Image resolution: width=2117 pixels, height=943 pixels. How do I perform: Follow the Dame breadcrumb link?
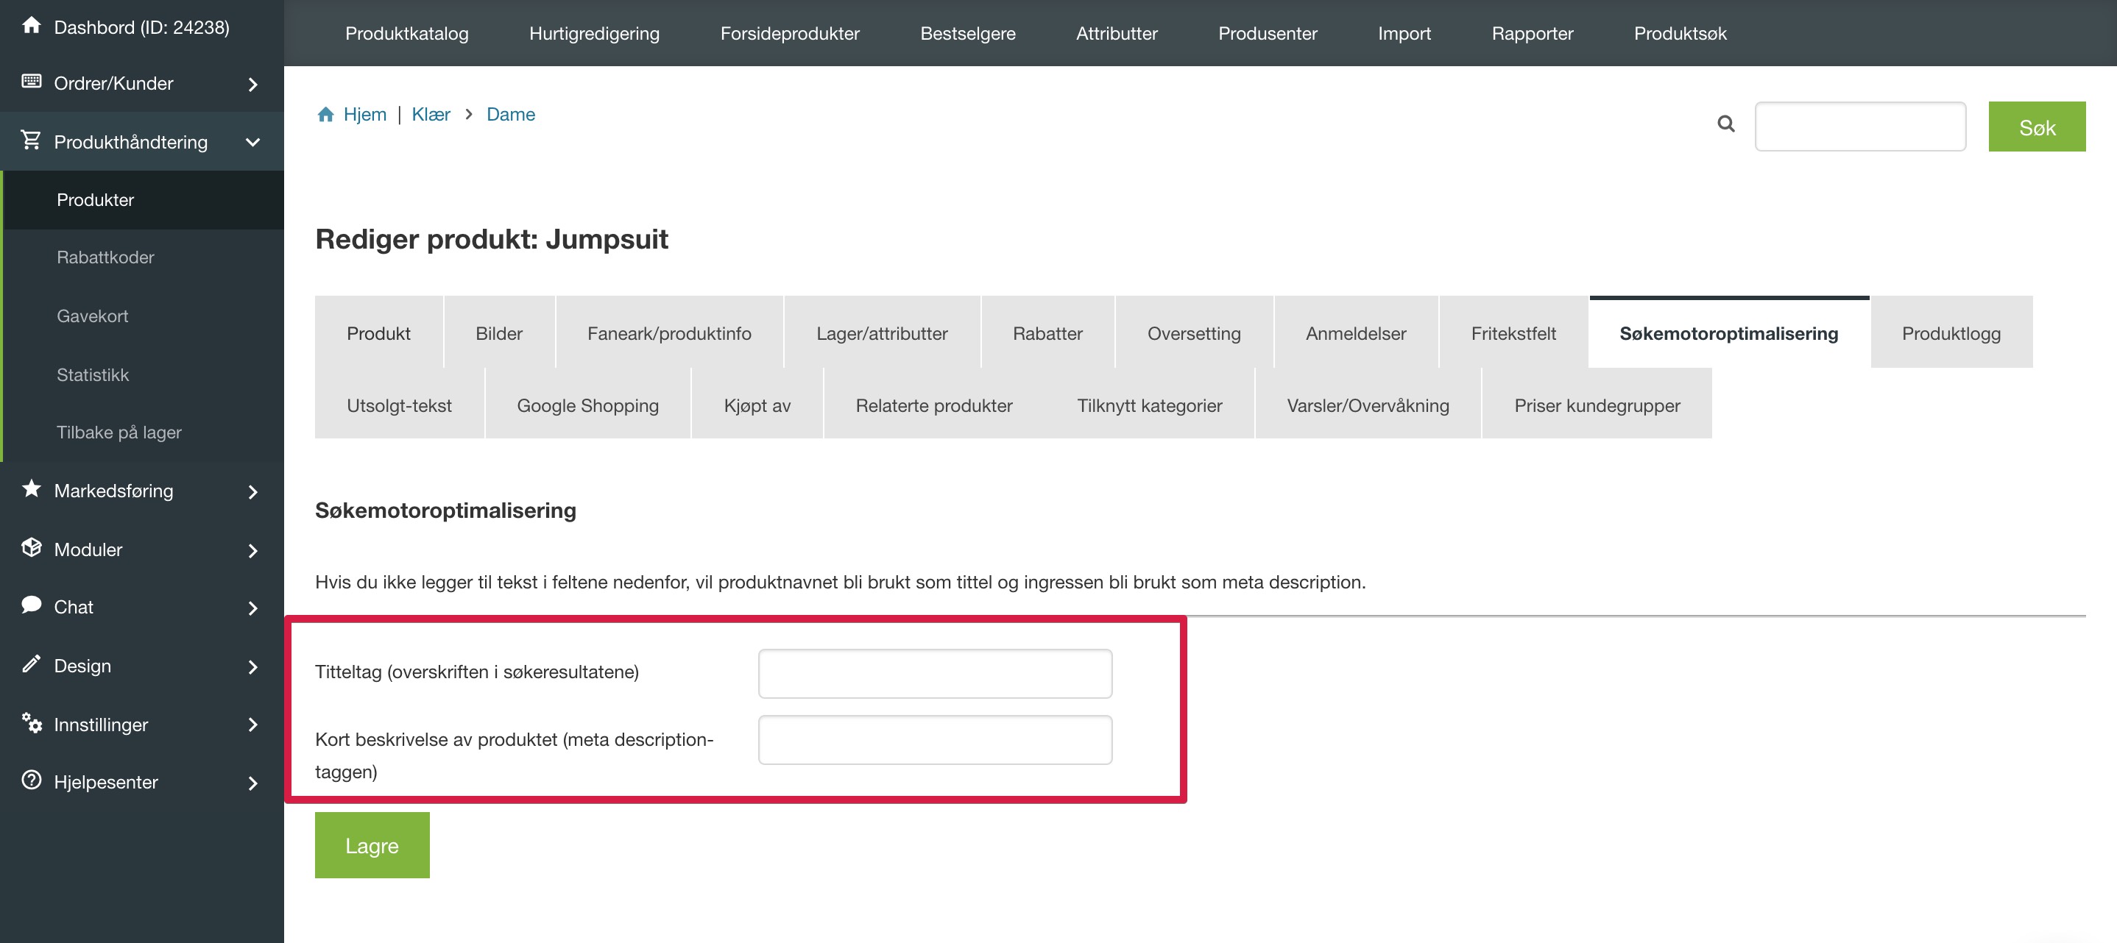click(510, 114)
